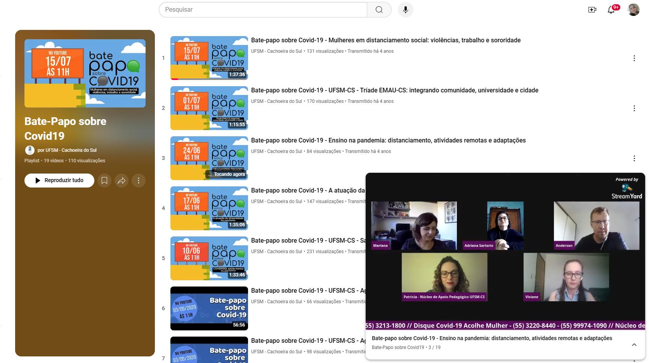Activate voice search microphone
Screen dimensions: 649x363
click(x=405, y=10)
